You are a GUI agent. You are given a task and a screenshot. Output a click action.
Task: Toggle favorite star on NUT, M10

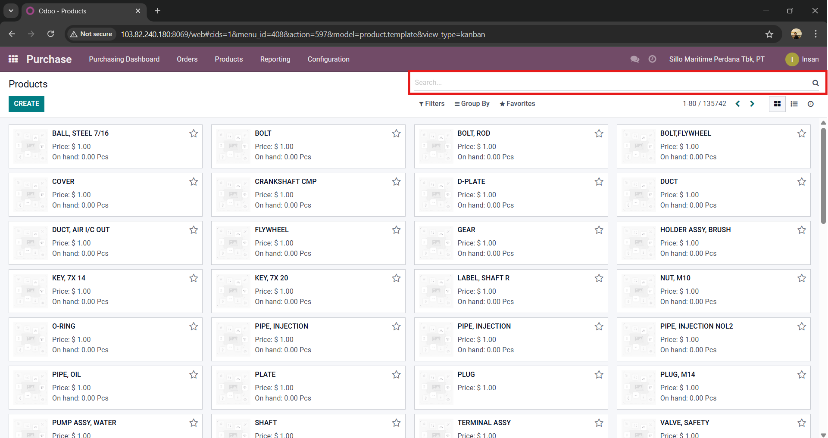(801, 278)
